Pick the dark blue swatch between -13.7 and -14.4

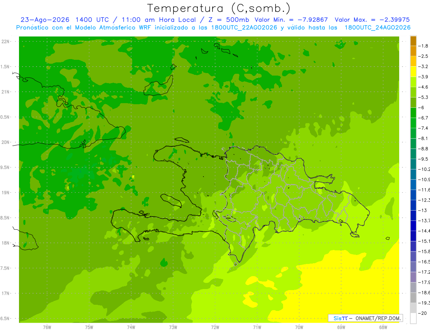click(x=413, y=226)
